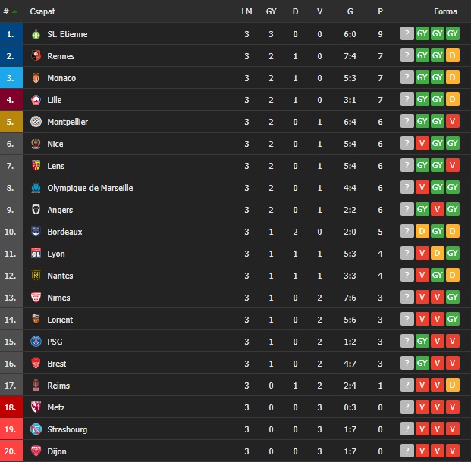471x462 pixels.
Task: Select the Lyon OL badge icon
Action: [x=36, y=254]
